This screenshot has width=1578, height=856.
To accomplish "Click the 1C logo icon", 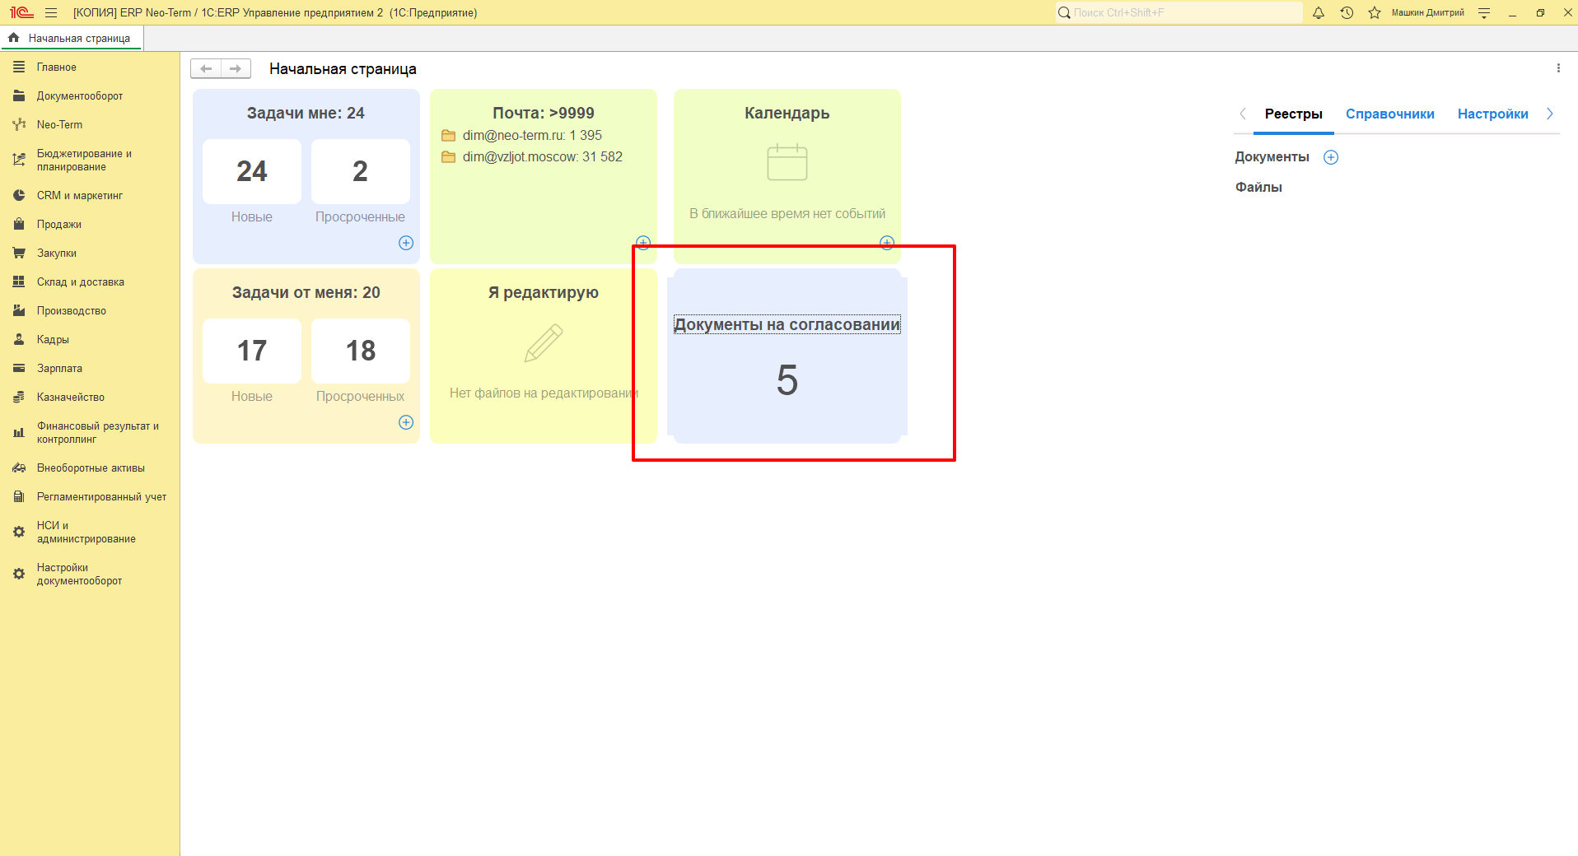I will [x=21, y=12].
